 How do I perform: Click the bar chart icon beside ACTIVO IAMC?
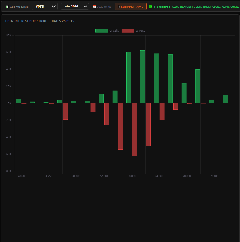(7, 7)
